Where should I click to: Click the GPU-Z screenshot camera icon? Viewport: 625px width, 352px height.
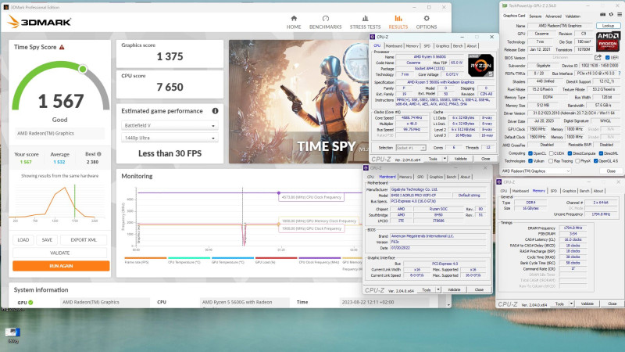point(602,15)
